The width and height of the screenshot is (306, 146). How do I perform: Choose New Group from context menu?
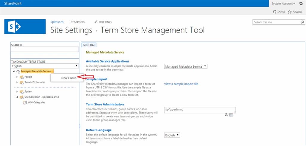[x=69, y=78]
